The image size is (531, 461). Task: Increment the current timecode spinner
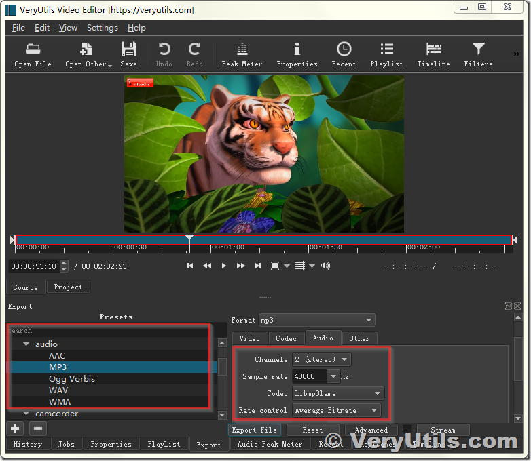64,263
